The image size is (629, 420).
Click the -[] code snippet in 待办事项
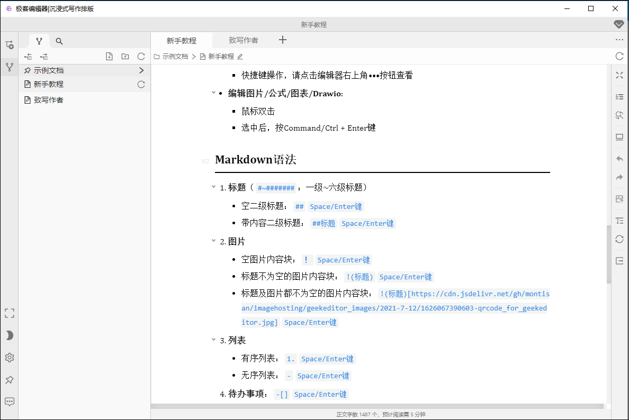point(282,395)
